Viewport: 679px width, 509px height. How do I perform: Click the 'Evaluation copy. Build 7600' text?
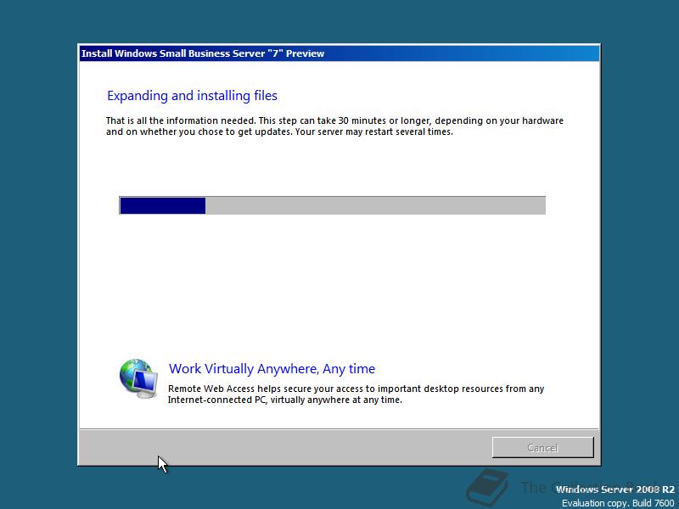(618, 503)
